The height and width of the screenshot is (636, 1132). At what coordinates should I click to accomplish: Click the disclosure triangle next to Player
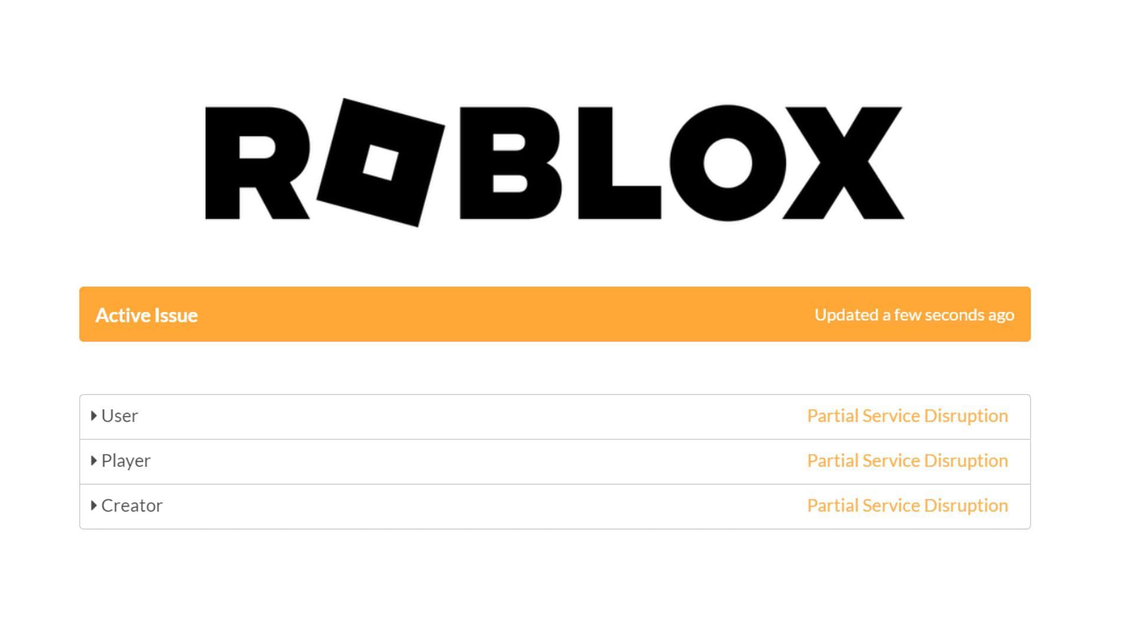pyautogui.click(x=93, y=460)
